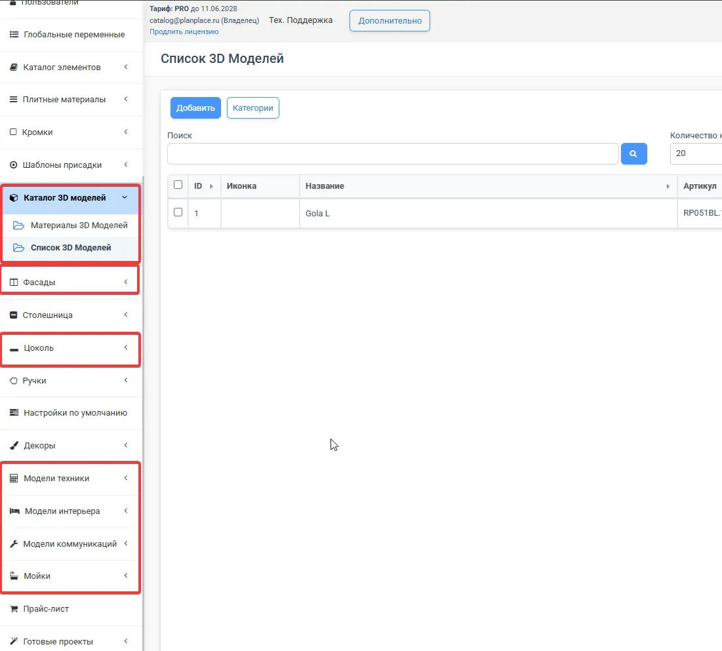Click the list icon beside Глобальные переменные
722x651 pixels.
tap(14, 35)
